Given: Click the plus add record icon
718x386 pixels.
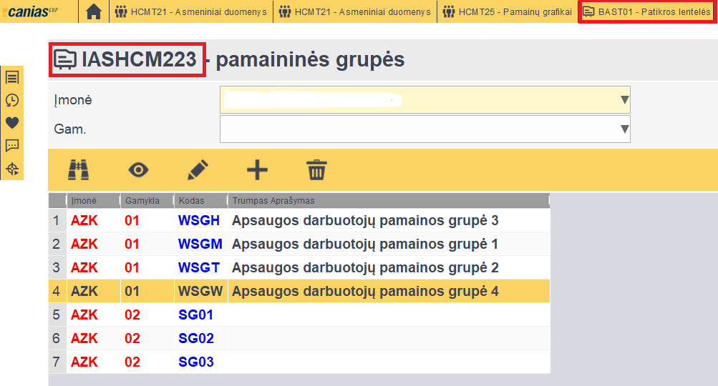Looking at the screenshot, I should pyautogui.click(x=257, y=169).
